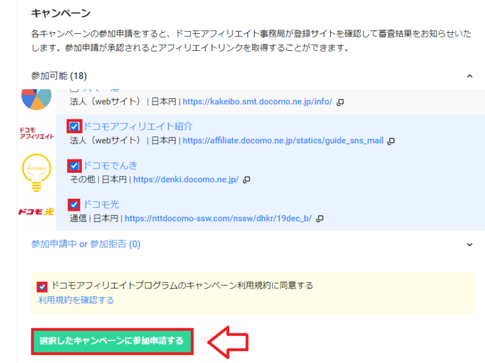Click external-link icon beside kakeibo URL
Viewport: 485px width, 363px height.
coord(340,102)
